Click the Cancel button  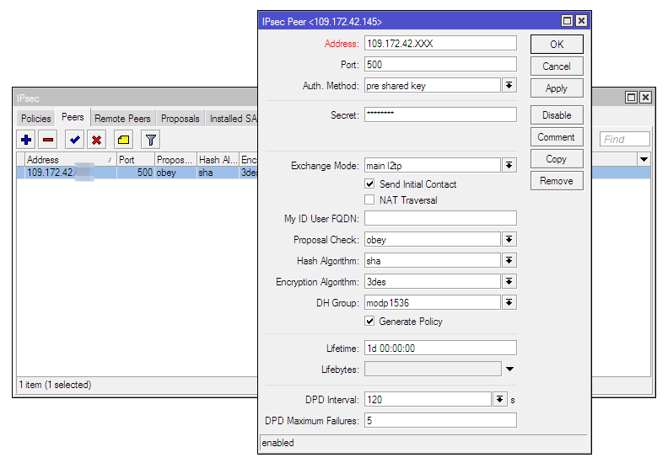click(x=557, y=67)
